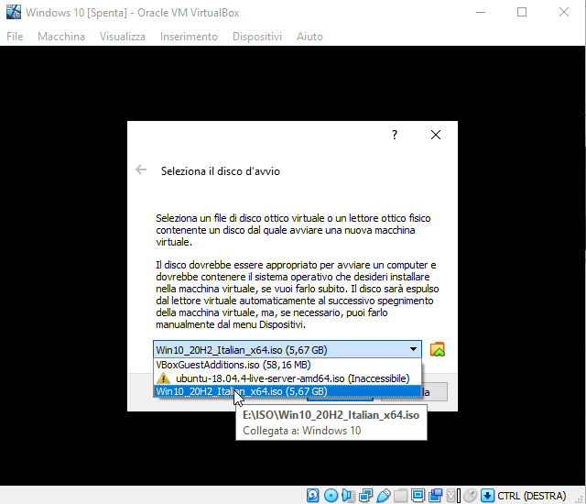Open the Dispositivi menu
The height and width of the screenshot is (504, 586).
[x=257, y=37]
